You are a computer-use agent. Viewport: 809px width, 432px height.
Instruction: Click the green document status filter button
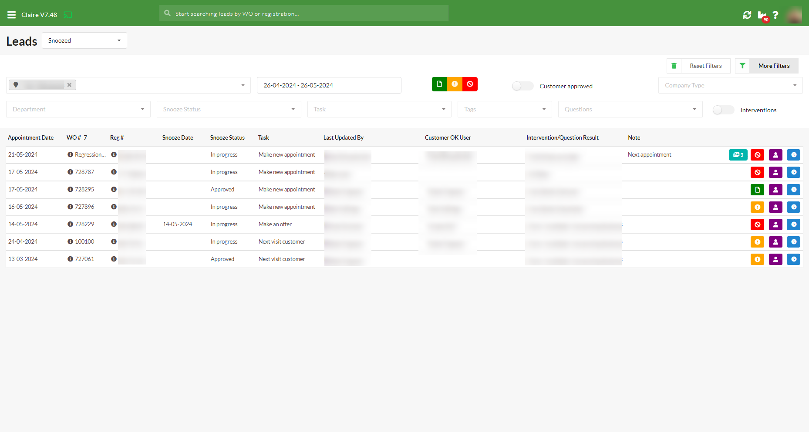[x=439, y=84]
